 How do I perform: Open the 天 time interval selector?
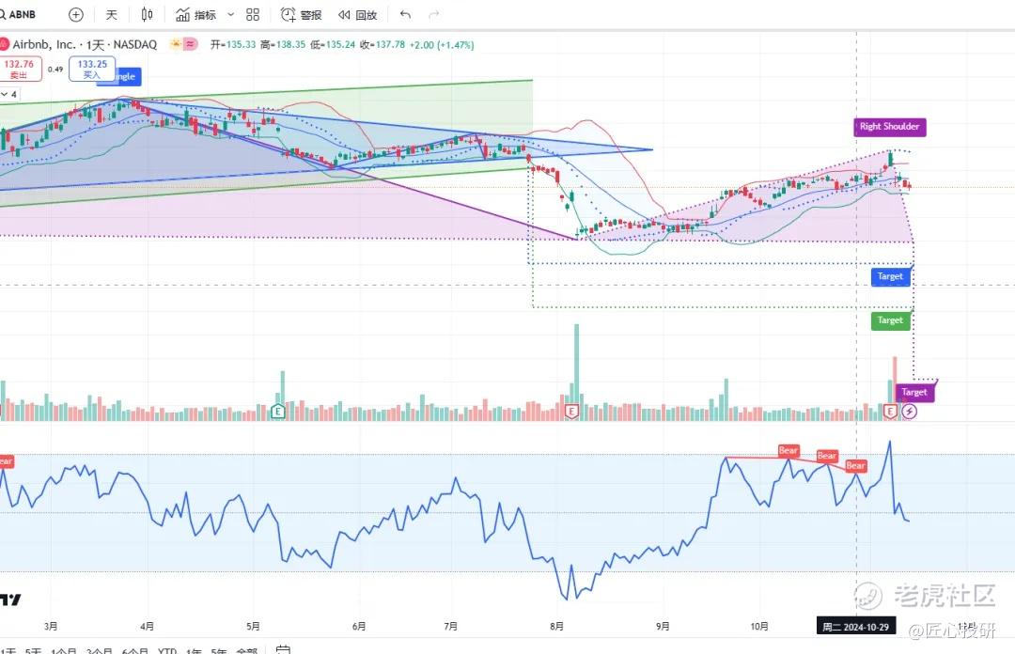coord(112,14)
